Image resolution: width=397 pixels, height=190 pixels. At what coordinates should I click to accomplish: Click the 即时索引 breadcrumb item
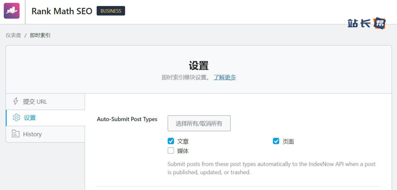40,35
